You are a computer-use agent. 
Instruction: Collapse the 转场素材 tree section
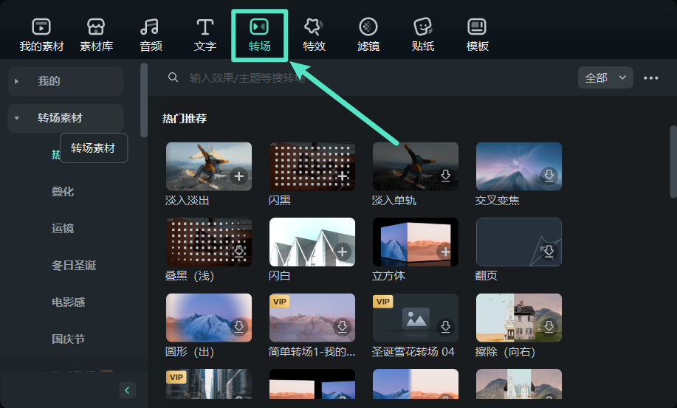click(16, 118)
